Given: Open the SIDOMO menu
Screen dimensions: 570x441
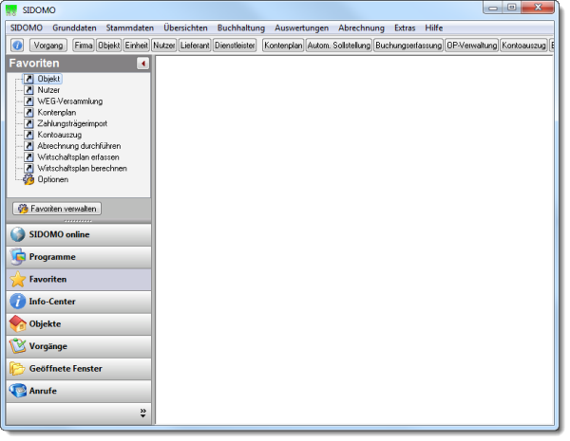Looking at the screenshot, I should (27, 28).
